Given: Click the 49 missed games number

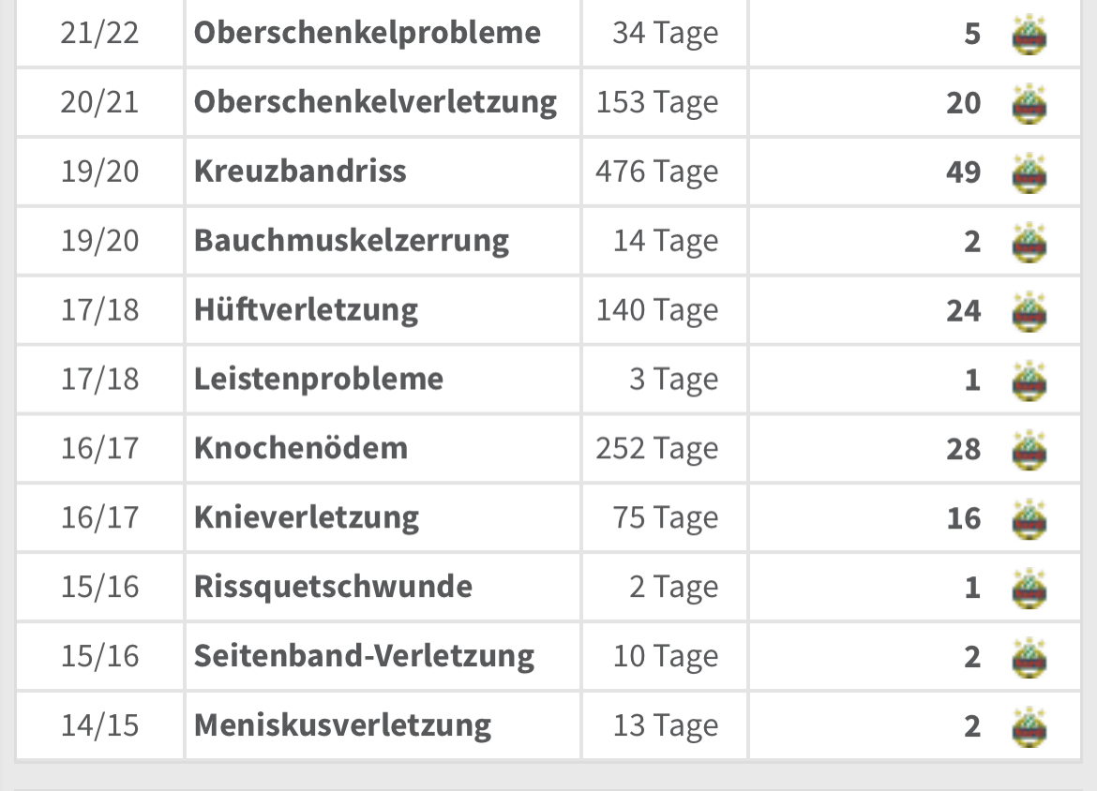Looking at the screenshot, I should pos(963,172).
